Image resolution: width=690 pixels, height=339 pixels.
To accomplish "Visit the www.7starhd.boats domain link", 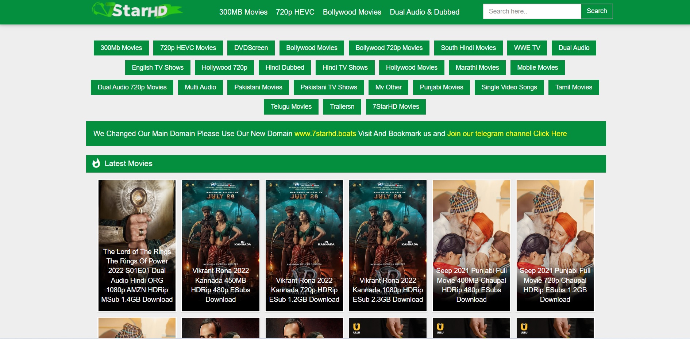I will pyautogui.click(x=325, y=134).
